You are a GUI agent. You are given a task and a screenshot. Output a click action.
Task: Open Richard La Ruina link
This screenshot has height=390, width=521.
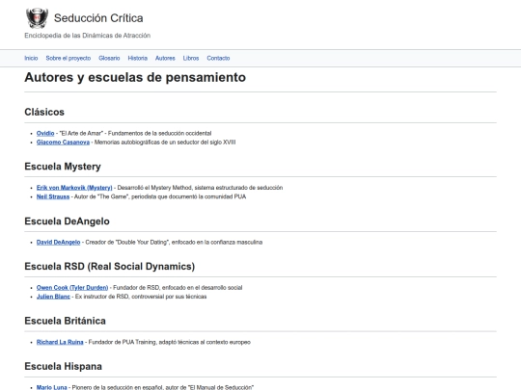[x=60, y=342]
